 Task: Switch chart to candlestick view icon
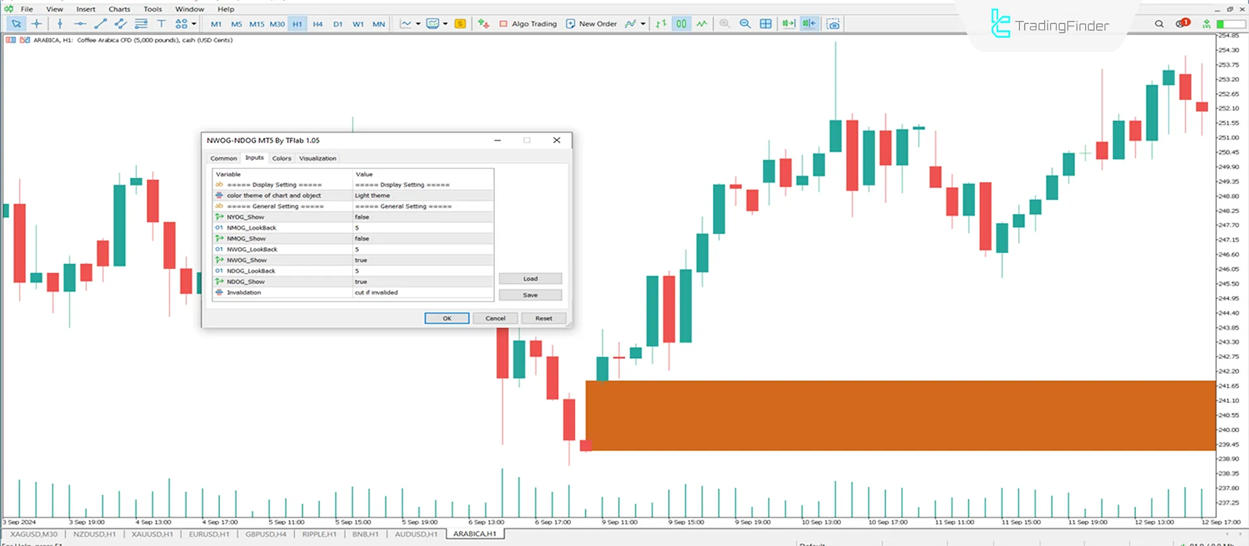(681, 24)
